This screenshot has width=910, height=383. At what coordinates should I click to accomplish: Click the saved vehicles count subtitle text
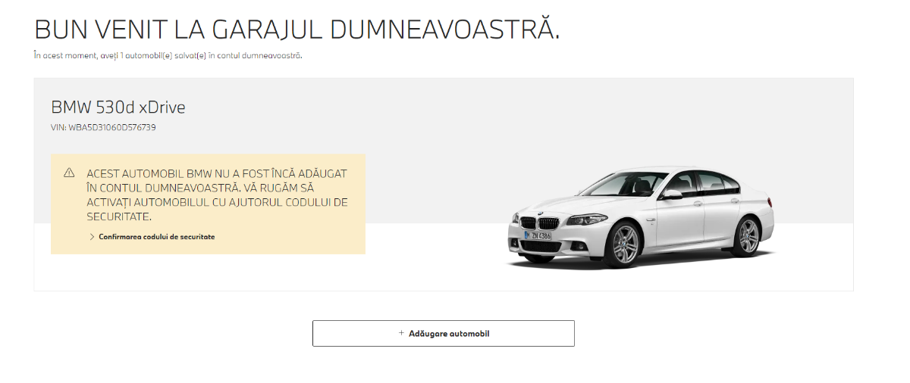coord(168,55)
